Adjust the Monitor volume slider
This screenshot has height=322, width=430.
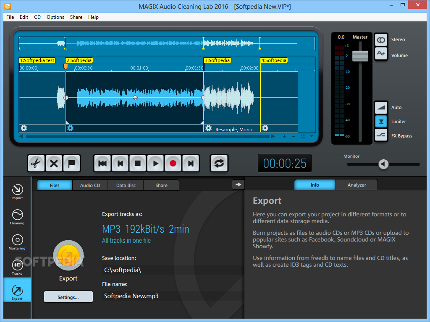[383, 164]
